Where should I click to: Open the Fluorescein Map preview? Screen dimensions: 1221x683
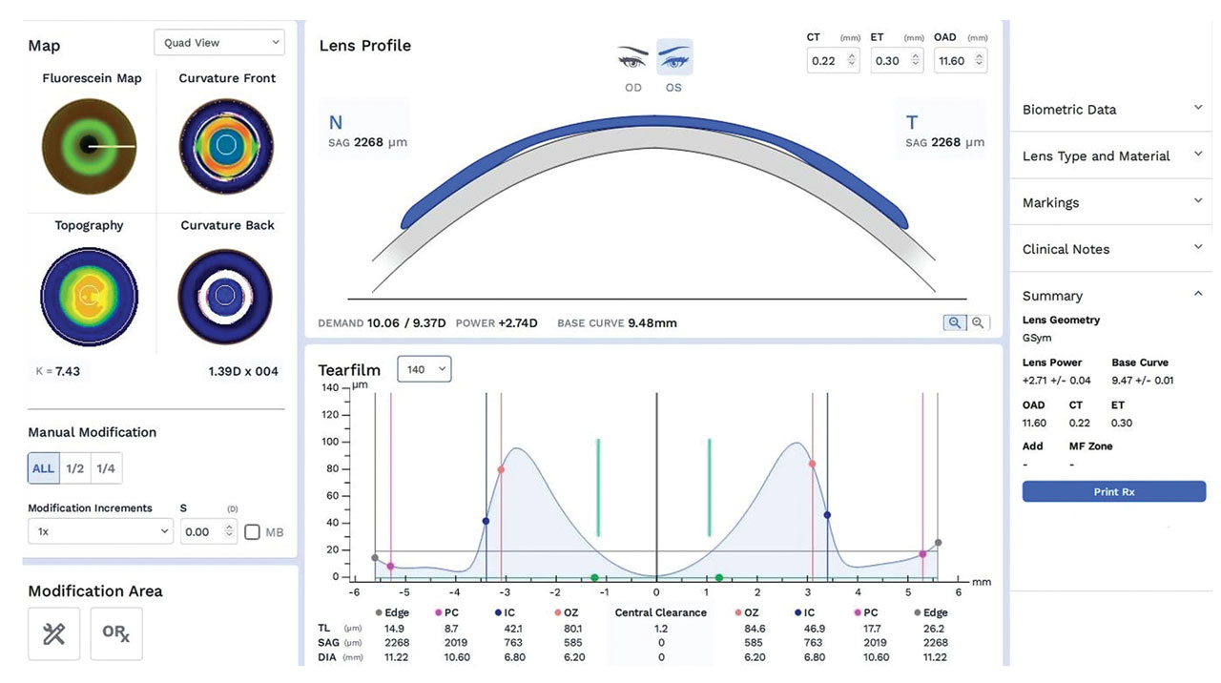point(89,146)
